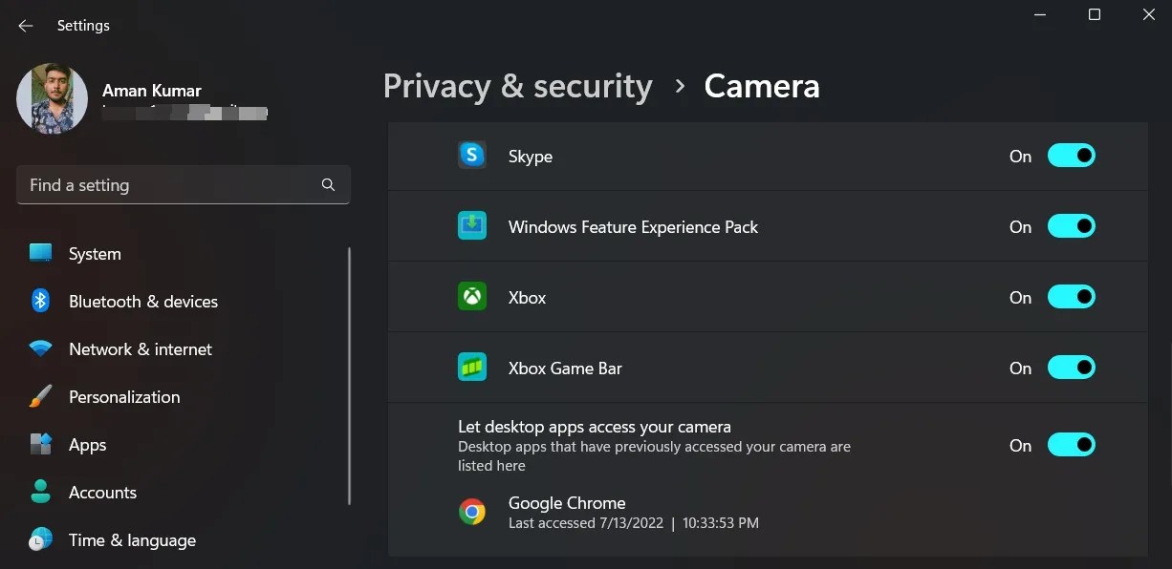
Task: Open the Privacy & security breadcrumb link
Action: 517,86
